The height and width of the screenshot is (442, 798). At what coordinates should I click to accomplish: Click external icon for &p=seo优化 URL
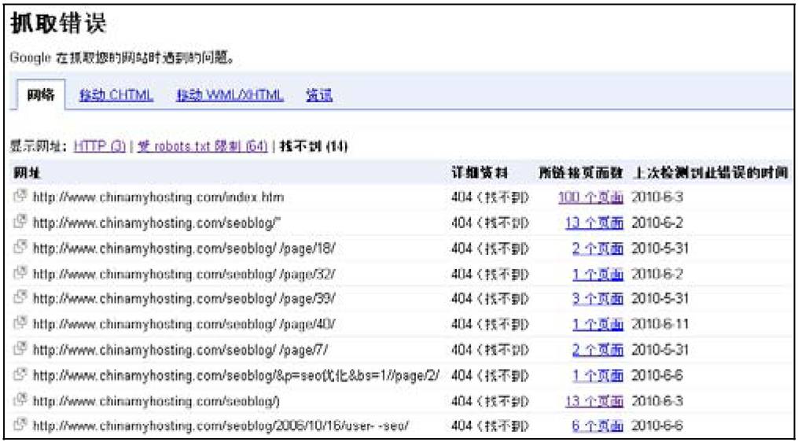(21, 375)
